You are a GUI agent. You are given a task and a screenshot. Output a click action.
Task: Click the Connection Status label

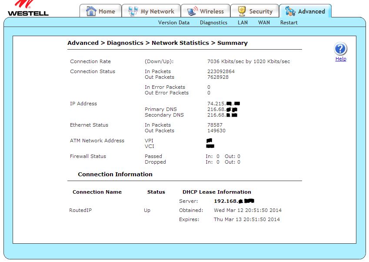(93, 71)
